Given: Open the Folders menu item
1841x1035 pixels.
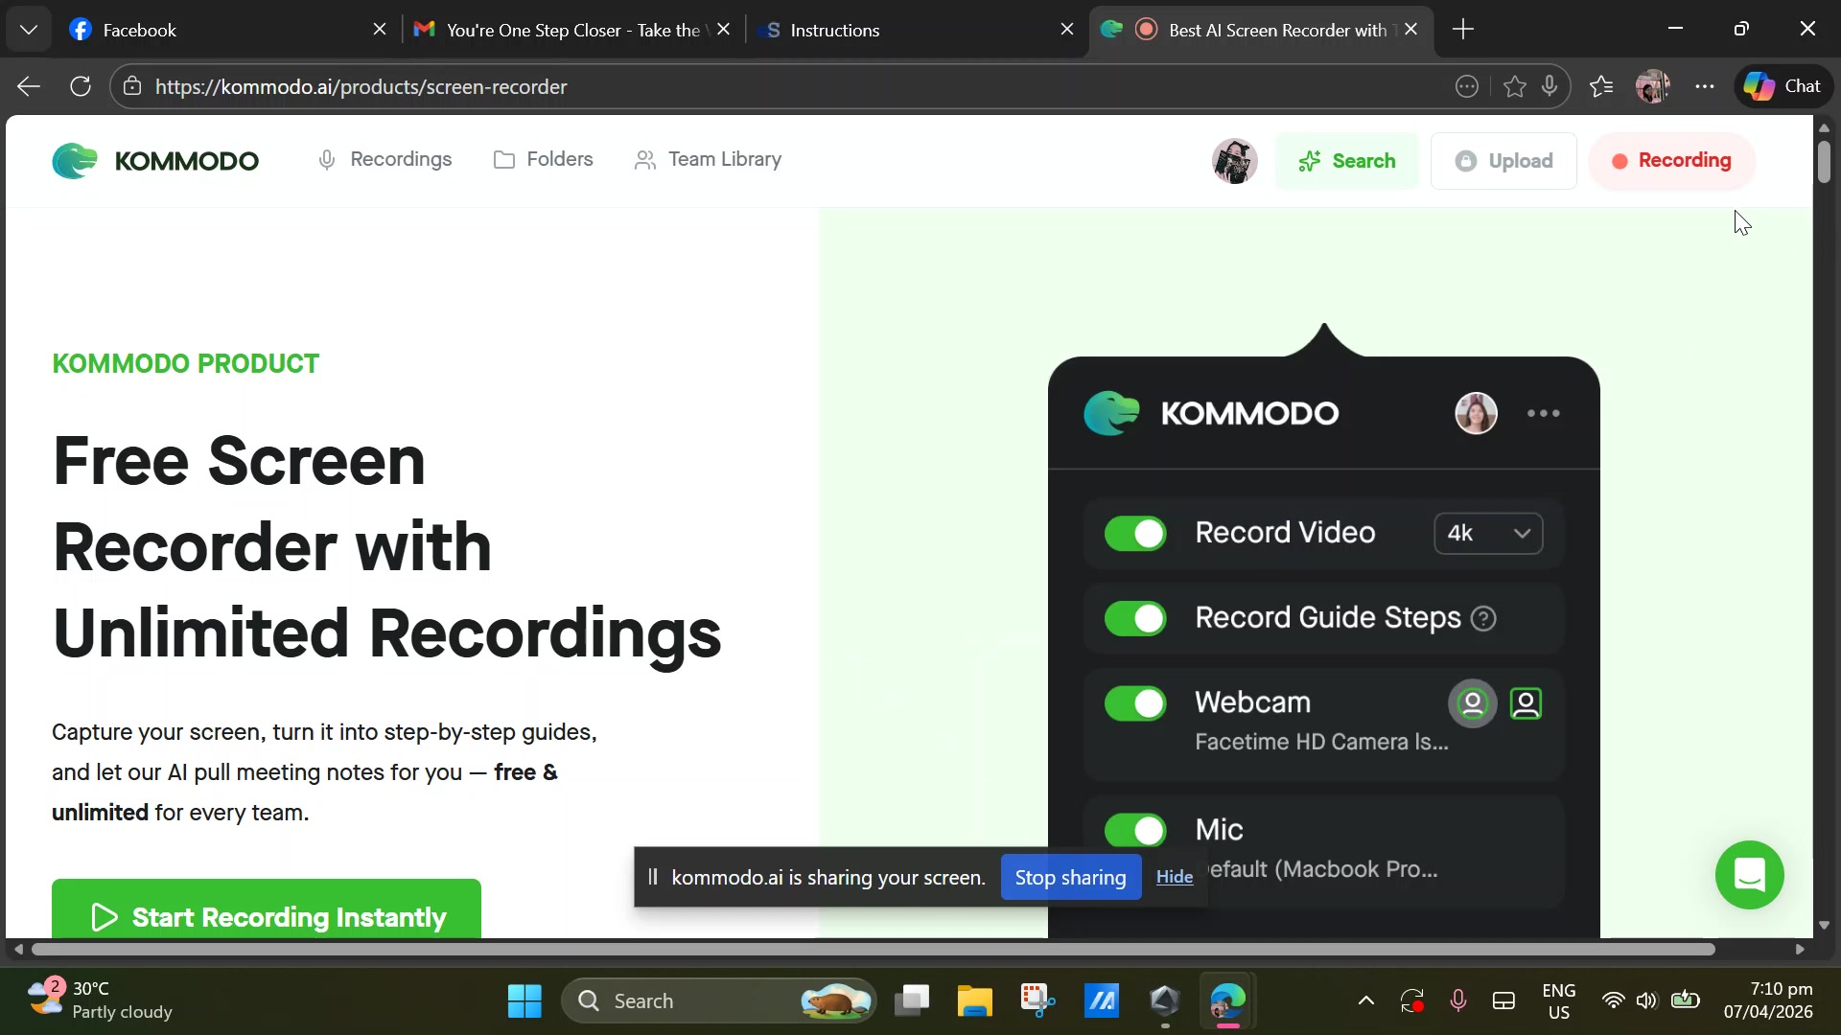Looking at the screenshot, I should (544, 160).
